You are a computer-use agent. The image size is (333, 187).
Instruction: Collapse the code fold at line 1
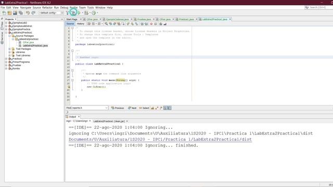72,28
